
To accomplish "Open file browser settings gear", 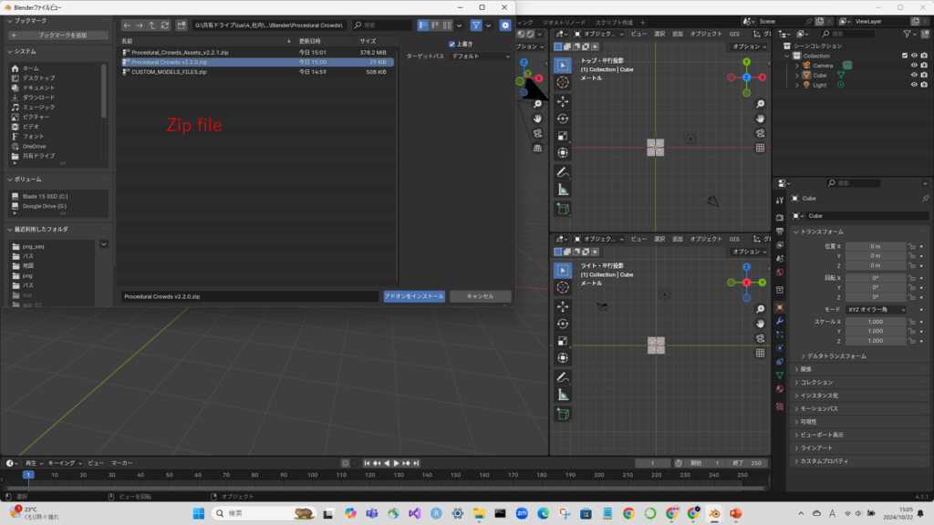I will click(x=504, y=26).
